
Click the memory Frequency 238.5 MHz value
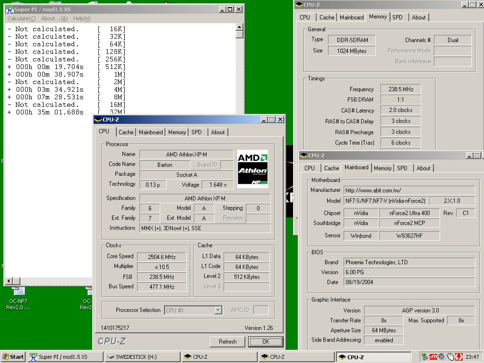[x=401, y=89]
